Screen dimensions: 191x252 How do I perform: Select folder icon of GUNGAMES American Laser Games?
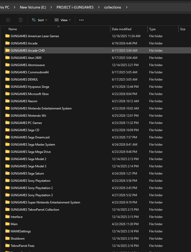coord(7,36)
